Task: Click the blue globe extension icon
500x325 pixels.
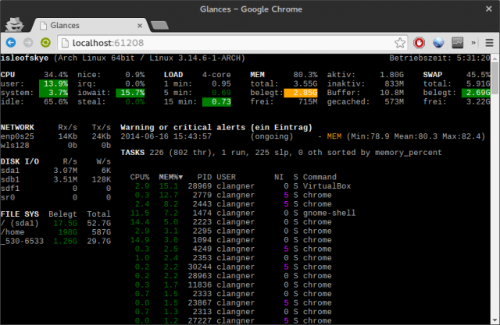Action: point(438,43)
